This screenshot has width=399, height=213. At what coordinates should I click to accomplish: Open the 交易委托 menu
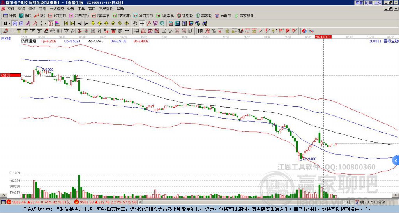[106, 9]
